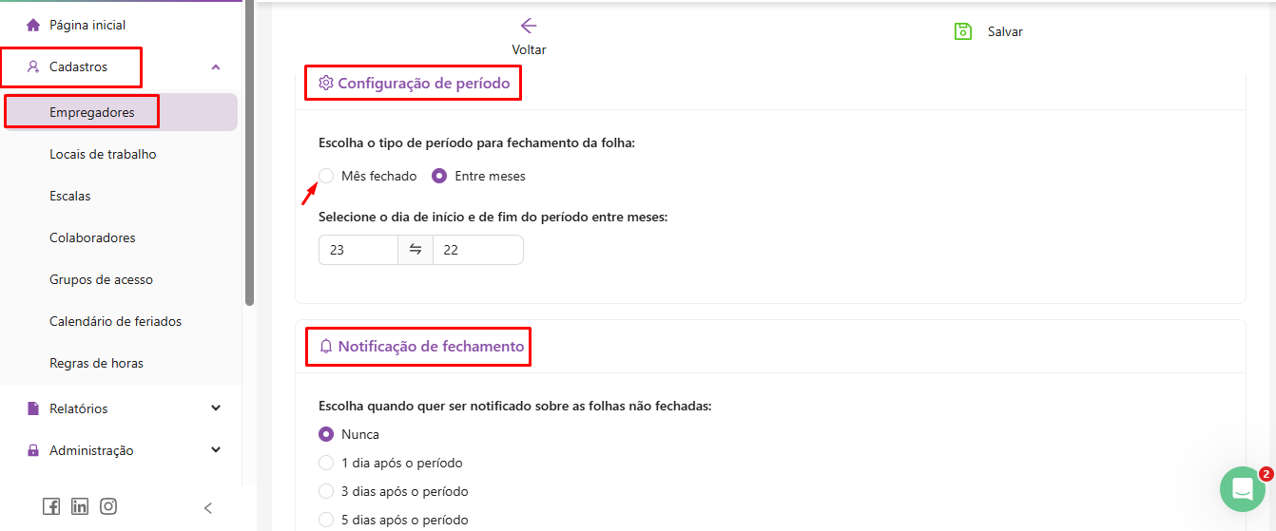Select the Mês fechado radio option
The height and width of the screenshot is (531, 1276).
click(327, 176)
